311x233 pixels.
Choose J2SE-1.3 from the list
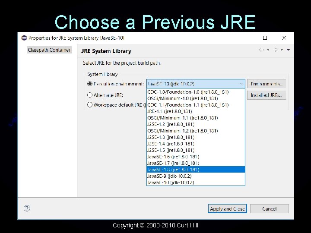[196, 137]
